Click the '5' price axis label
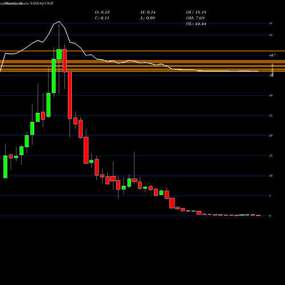This screenshot has width=285, height=285. 270,196
